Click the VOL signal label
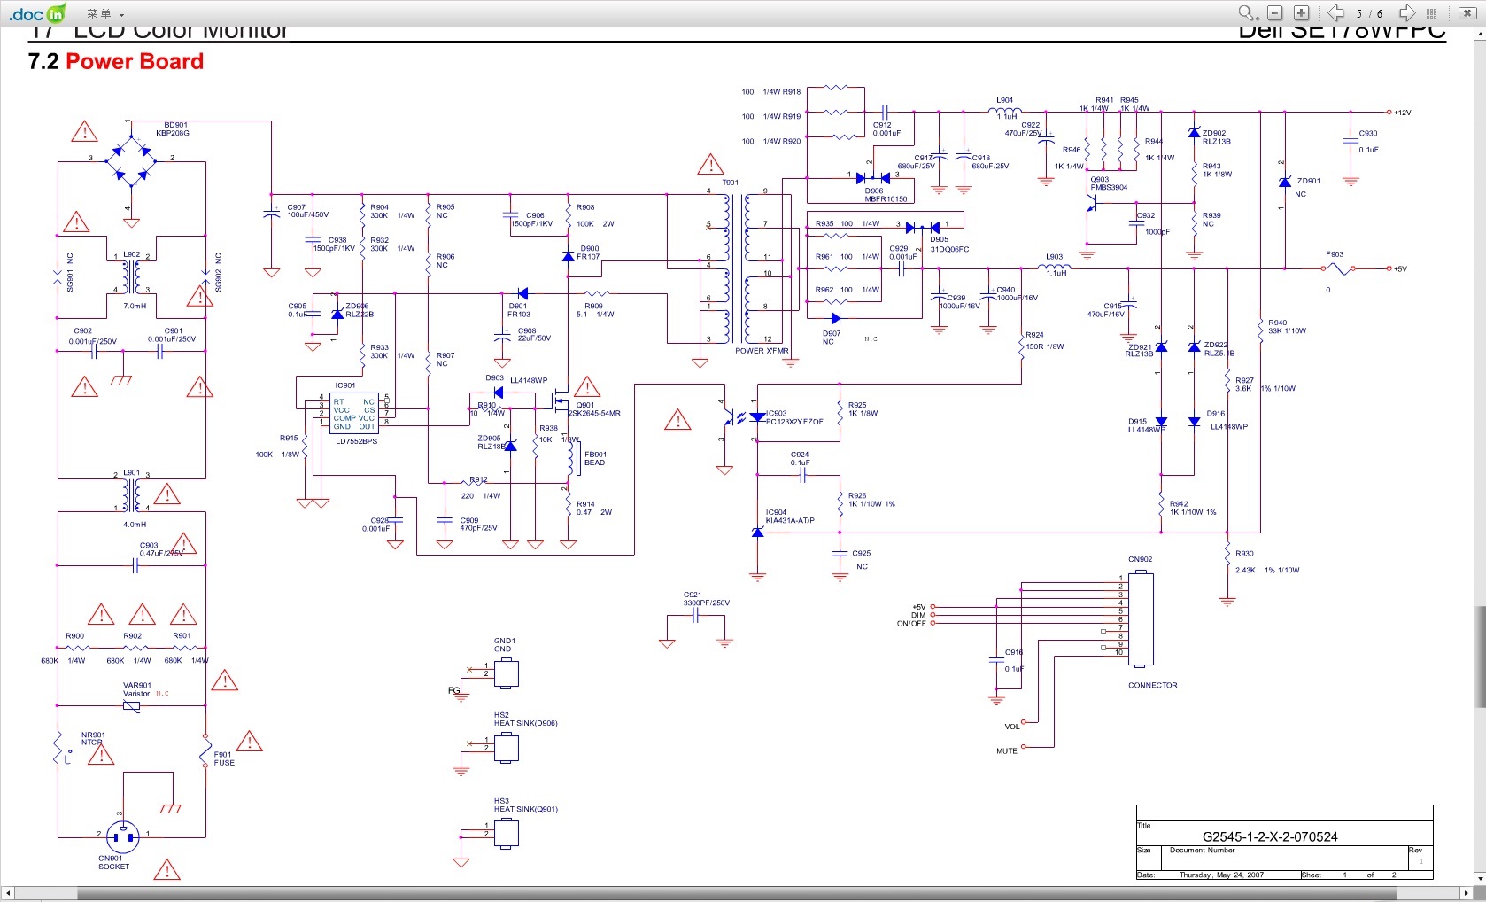The height and width of the screenshot is (902, 1486). [x=1011, y=727]
